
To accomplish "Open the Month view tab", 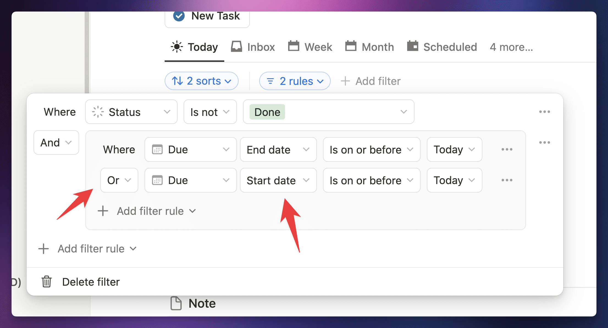I will (370, 47).
